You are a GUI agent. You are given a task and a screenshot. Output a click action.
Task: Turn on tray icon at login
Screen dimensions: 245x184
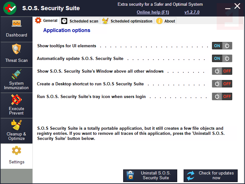pyautogui.click(x=222, y=96)
